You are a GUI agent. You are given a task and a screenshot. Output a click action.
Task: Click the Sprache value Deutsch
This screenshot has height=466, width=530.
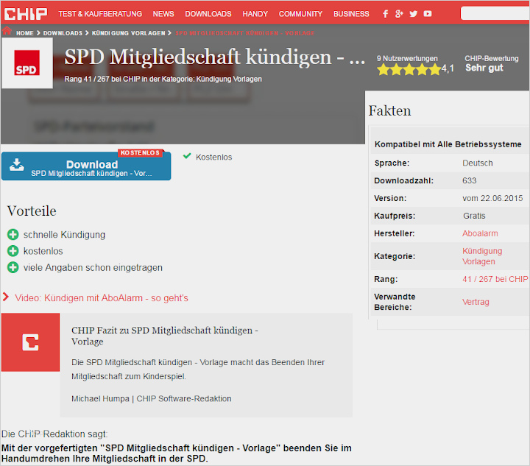point(477,163)
